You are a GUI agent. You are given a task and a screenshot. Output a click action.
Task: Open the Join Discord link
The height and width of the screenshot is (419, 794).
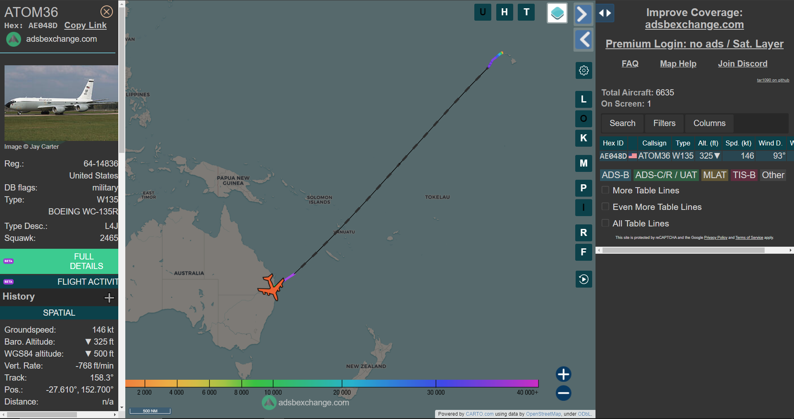point(743,64)
